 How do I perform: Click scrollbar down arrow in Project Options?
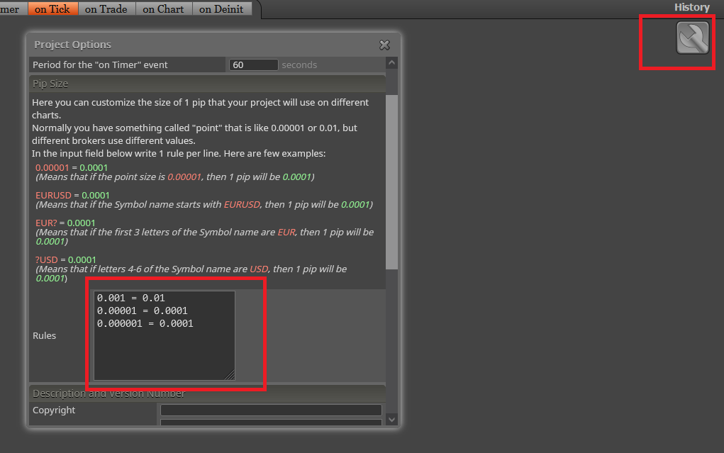click(391, 419)
